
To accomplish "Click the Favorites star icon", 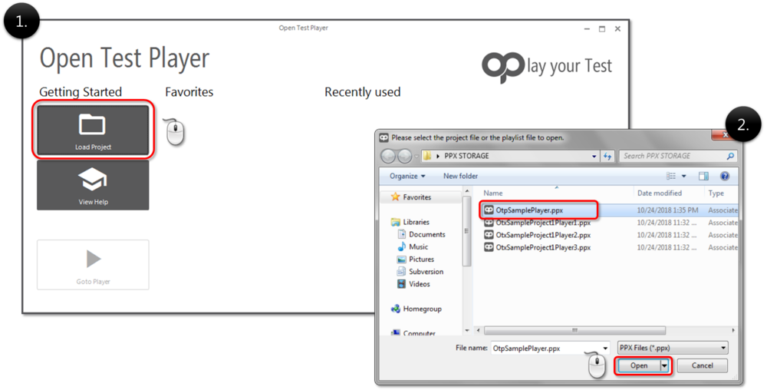I will [395, 197].
